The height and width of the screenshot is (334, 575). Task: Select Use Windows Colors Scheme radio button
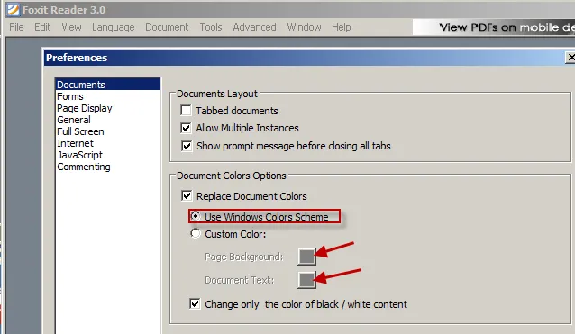196,216
